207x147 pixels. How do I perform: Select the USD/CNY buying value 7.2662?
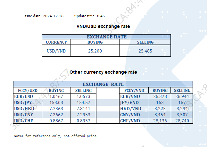[x=56, y=115]
